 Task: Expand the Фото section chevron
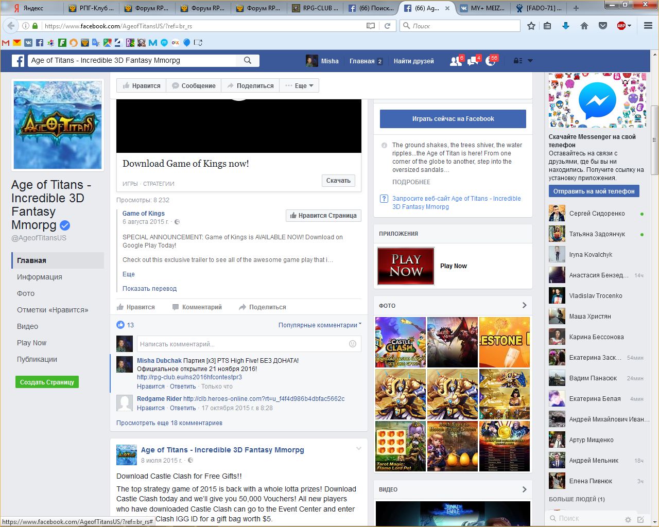524,305
